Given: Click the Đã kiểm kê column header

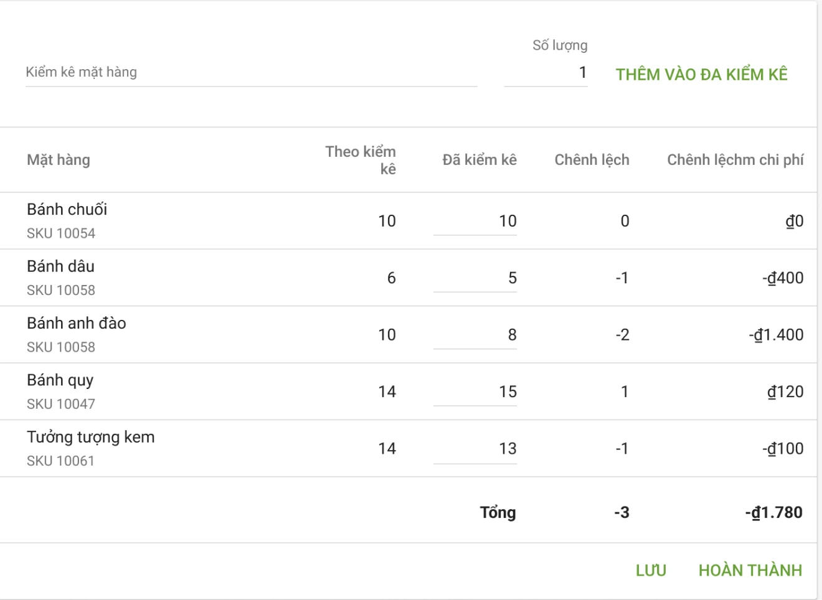Looking at the screenshot, I should (479, 160).
